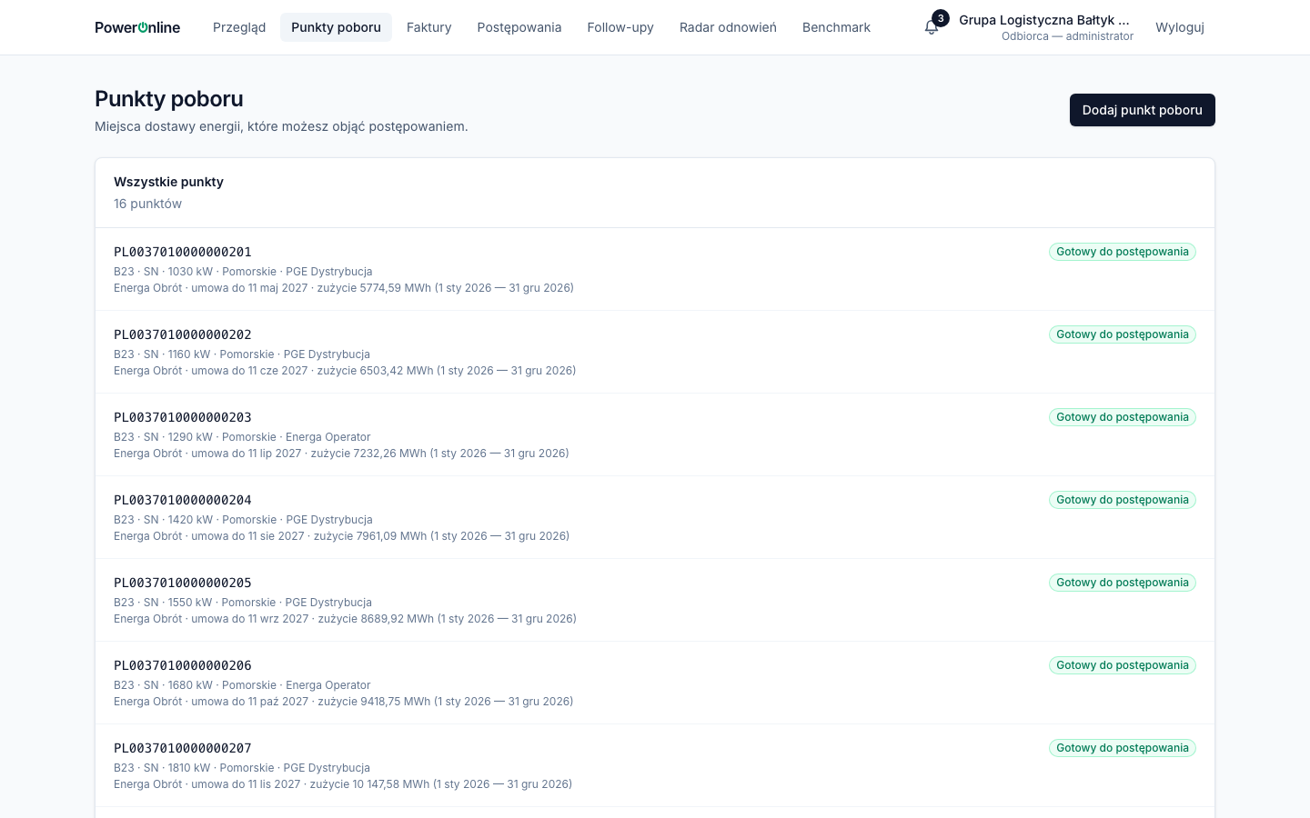
Task: Click the '16 punktów' count text
Action: [x=147, y=204]
